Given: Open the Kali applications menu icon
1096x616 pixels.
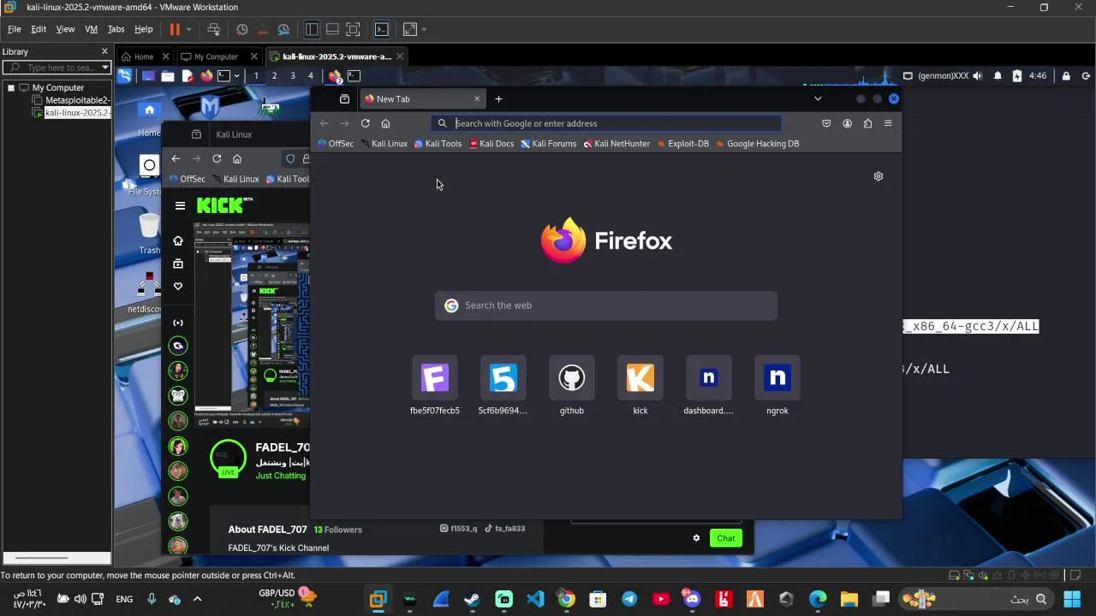Looking at the screenshot, I should 125,75.
